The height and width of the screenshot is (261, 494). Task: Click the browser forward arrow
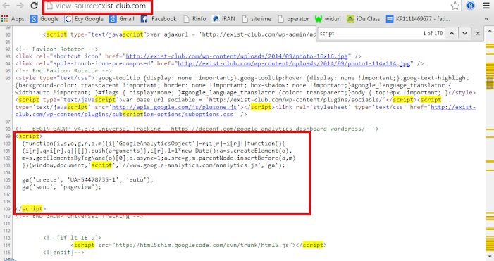click(x=20, y=6)
